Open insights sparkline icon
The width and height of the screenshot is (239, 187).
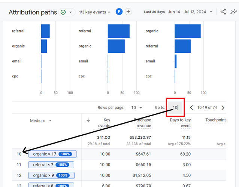233,12
